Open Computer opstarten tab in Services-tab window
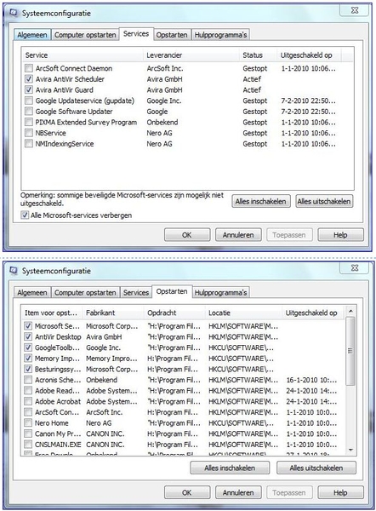This screenshot has width=376, height=511. pos(85,35)
